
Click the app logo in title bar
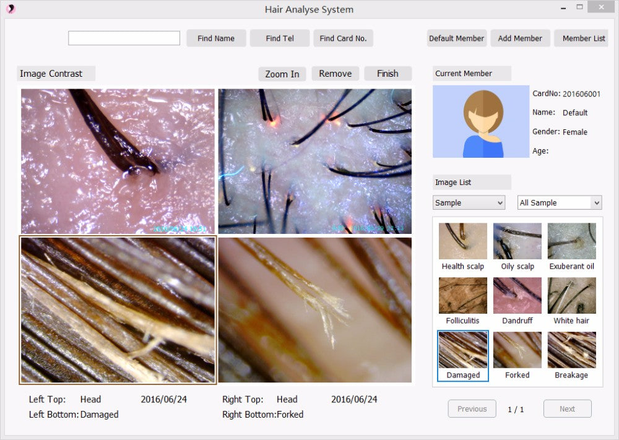[x=11, y=9]
